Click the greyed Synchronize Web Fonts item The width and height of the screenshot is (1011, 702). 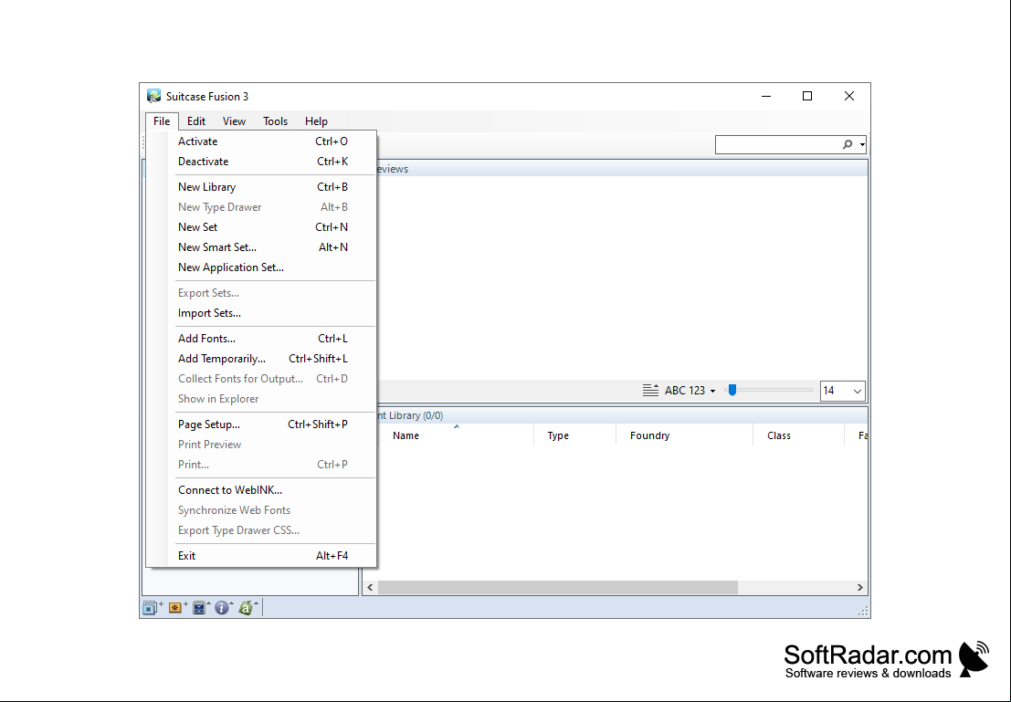pos(262,510)
